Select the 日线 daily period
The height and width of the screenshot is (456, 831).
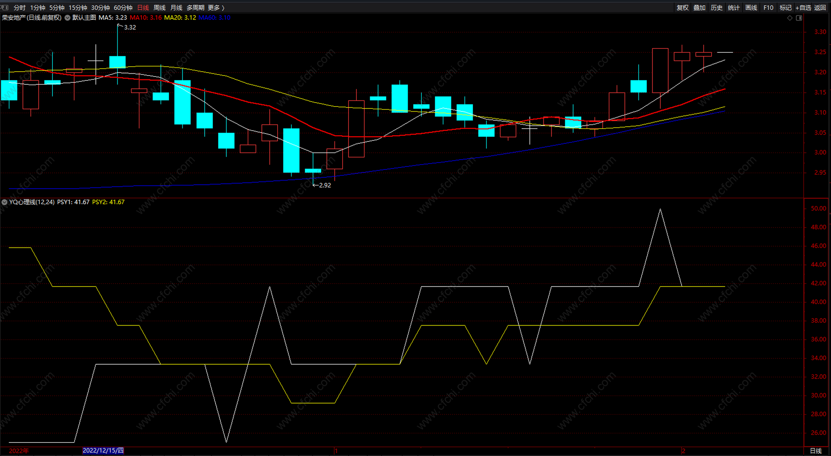pos(143,7)
